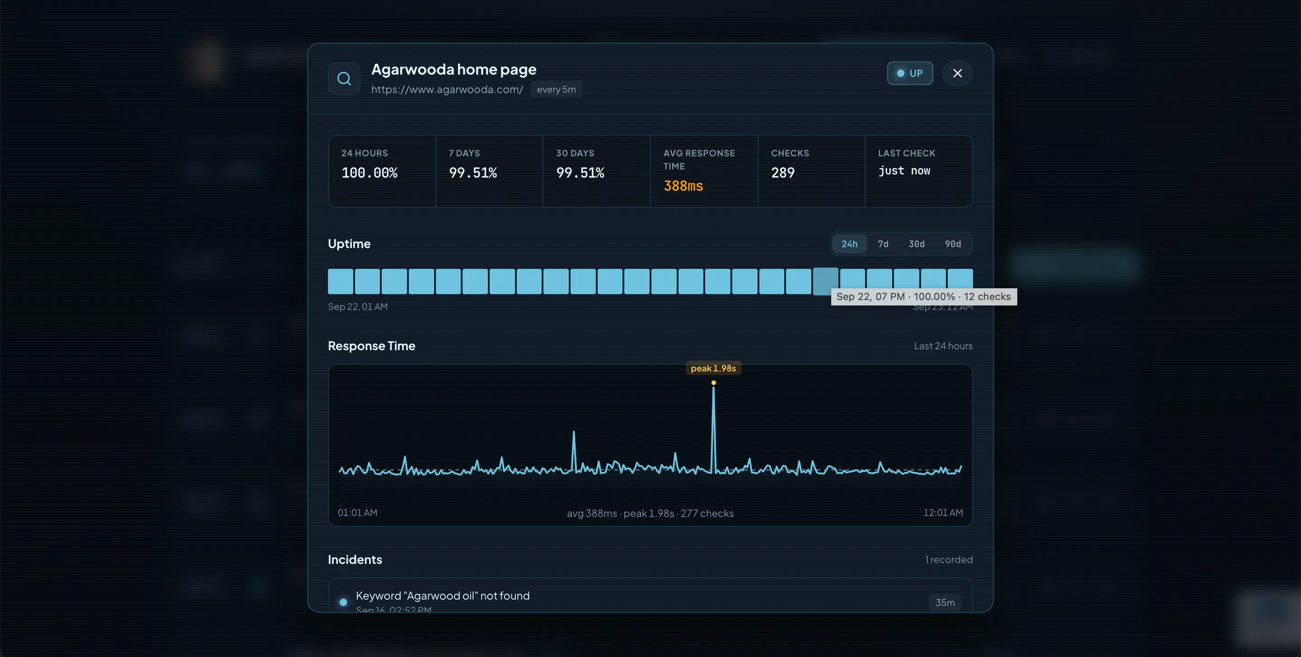Click the peak marker dot on response chart
This screenshot has height=657, width=1301.
tap(713, 383)
